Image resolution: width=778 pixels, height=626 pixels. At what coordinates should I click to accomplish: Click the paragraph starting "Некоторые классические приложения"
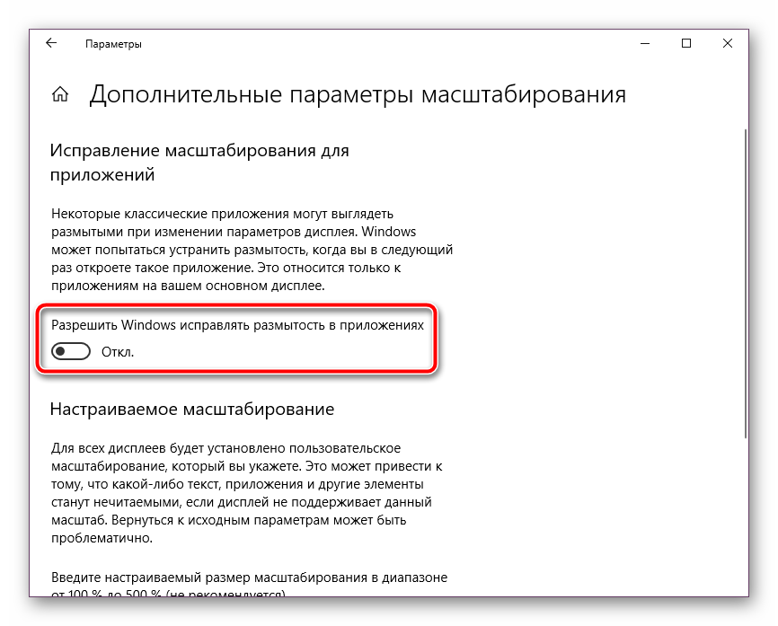pyautogui.click(x=252, y=250)
